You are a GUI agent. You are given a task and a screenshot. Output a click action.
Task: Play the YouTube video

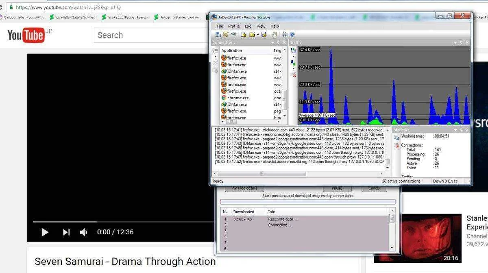[x=45, y=232]
